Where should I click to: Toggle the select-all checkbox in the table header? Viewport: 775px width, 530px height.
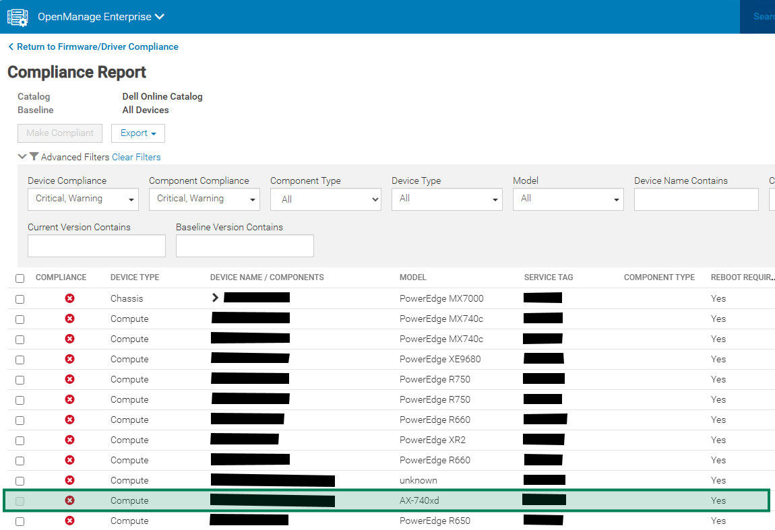(20, 278)
